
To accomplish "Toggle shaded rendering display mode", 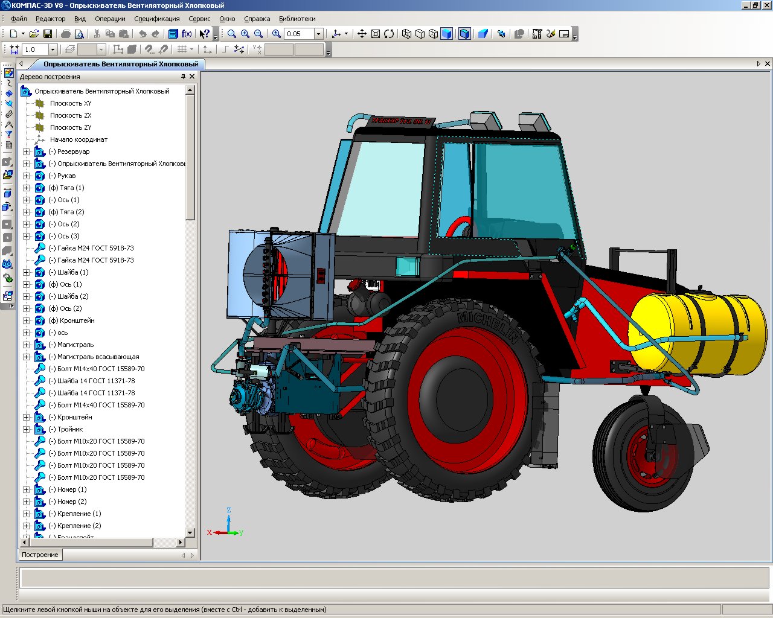I will (446, 34).
